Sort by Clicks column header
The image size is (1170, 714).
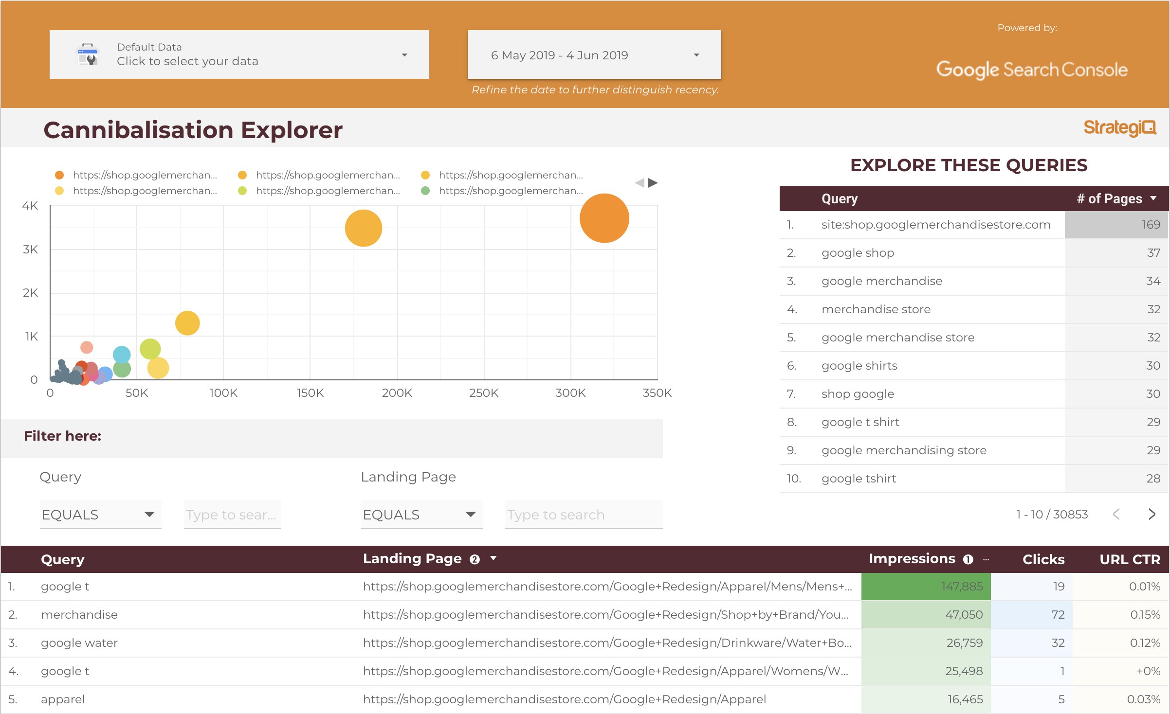click(x=1043, y=559)
